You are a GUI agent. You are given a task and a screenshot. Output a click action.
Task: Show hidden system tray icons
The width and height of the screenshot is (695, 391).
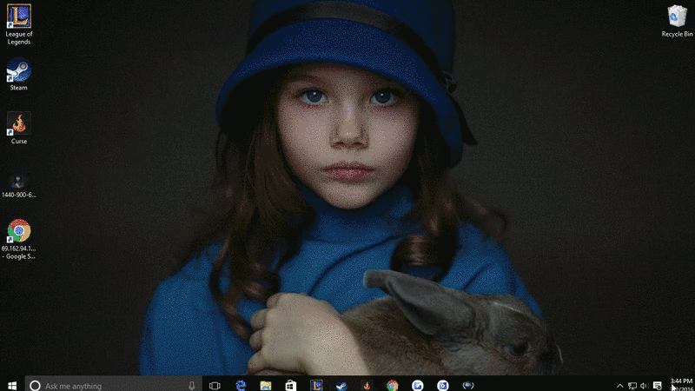(619, 386)
